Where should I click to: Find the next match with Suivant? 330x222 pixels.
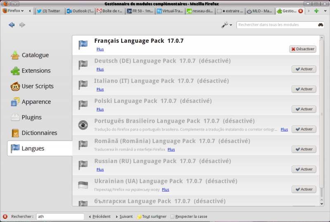[124, 217]
